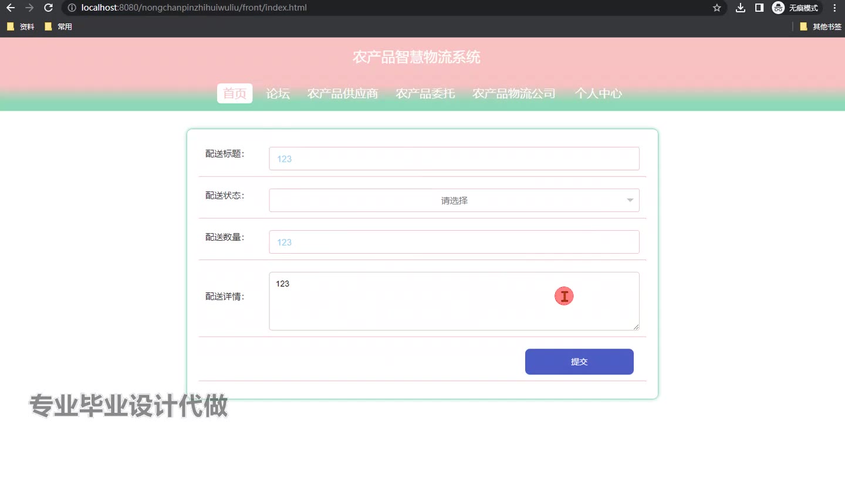This screenshot has width=845, height=478.
Task: Go to 农产品供应商 in the nav
Action: [343, 93]
